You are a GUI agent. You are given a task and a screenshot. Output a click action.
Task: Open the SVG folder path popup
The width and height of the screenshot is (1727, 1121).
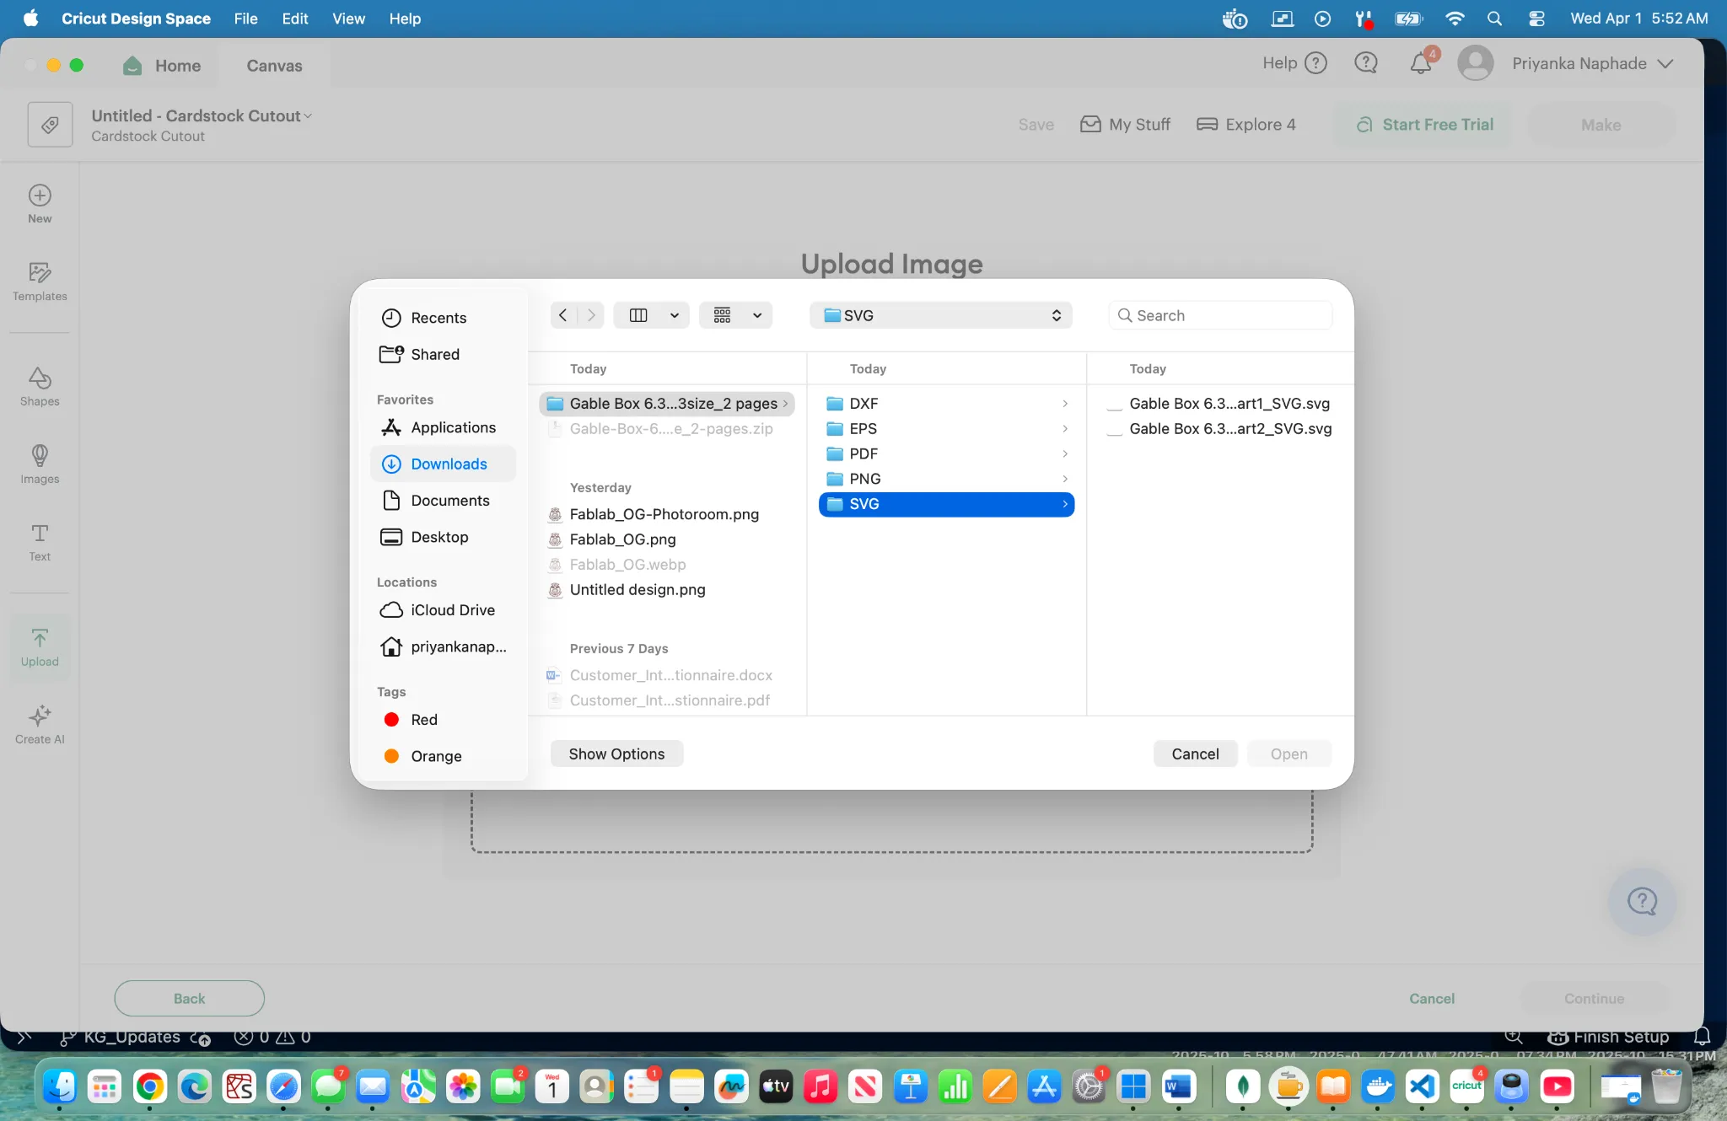tap(941, 315)
